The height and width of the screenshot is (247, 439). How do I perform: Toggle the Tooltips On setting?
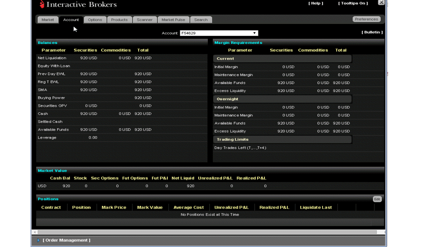click(x=353, y=3)
